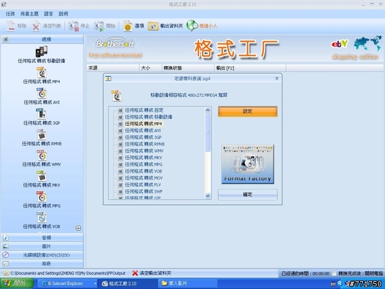Switch to 格式工廠 2.10 taskbar button
Viewport: 385px width, 289px height.
[x=126, y=283]
